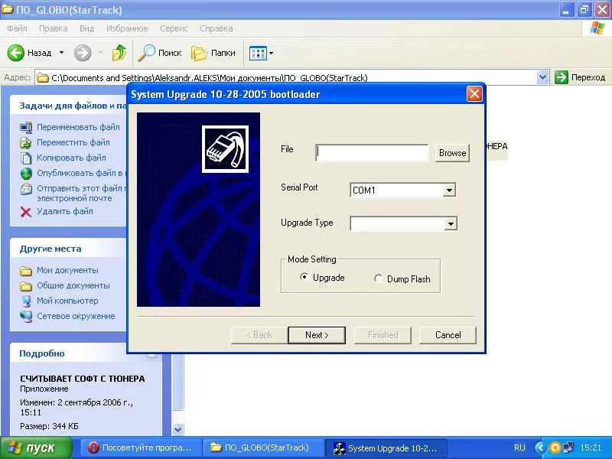Screen dimensions: 612x459
Task: Click the green Back (Назад) arrow icon
Action: 16,53
